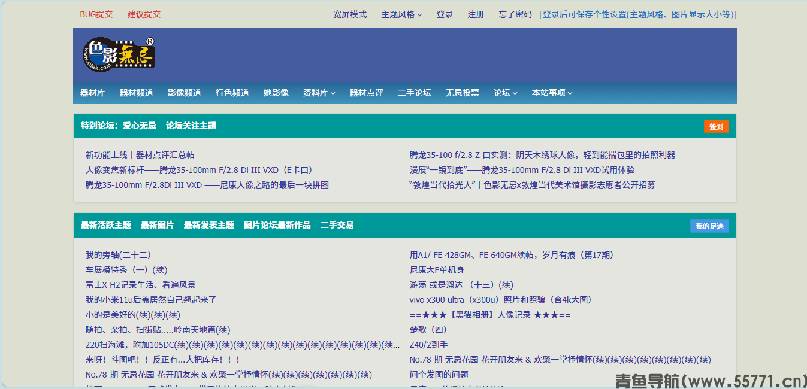Open the first (续) link after 车展模特秀（一）

(x=160, y=270)
